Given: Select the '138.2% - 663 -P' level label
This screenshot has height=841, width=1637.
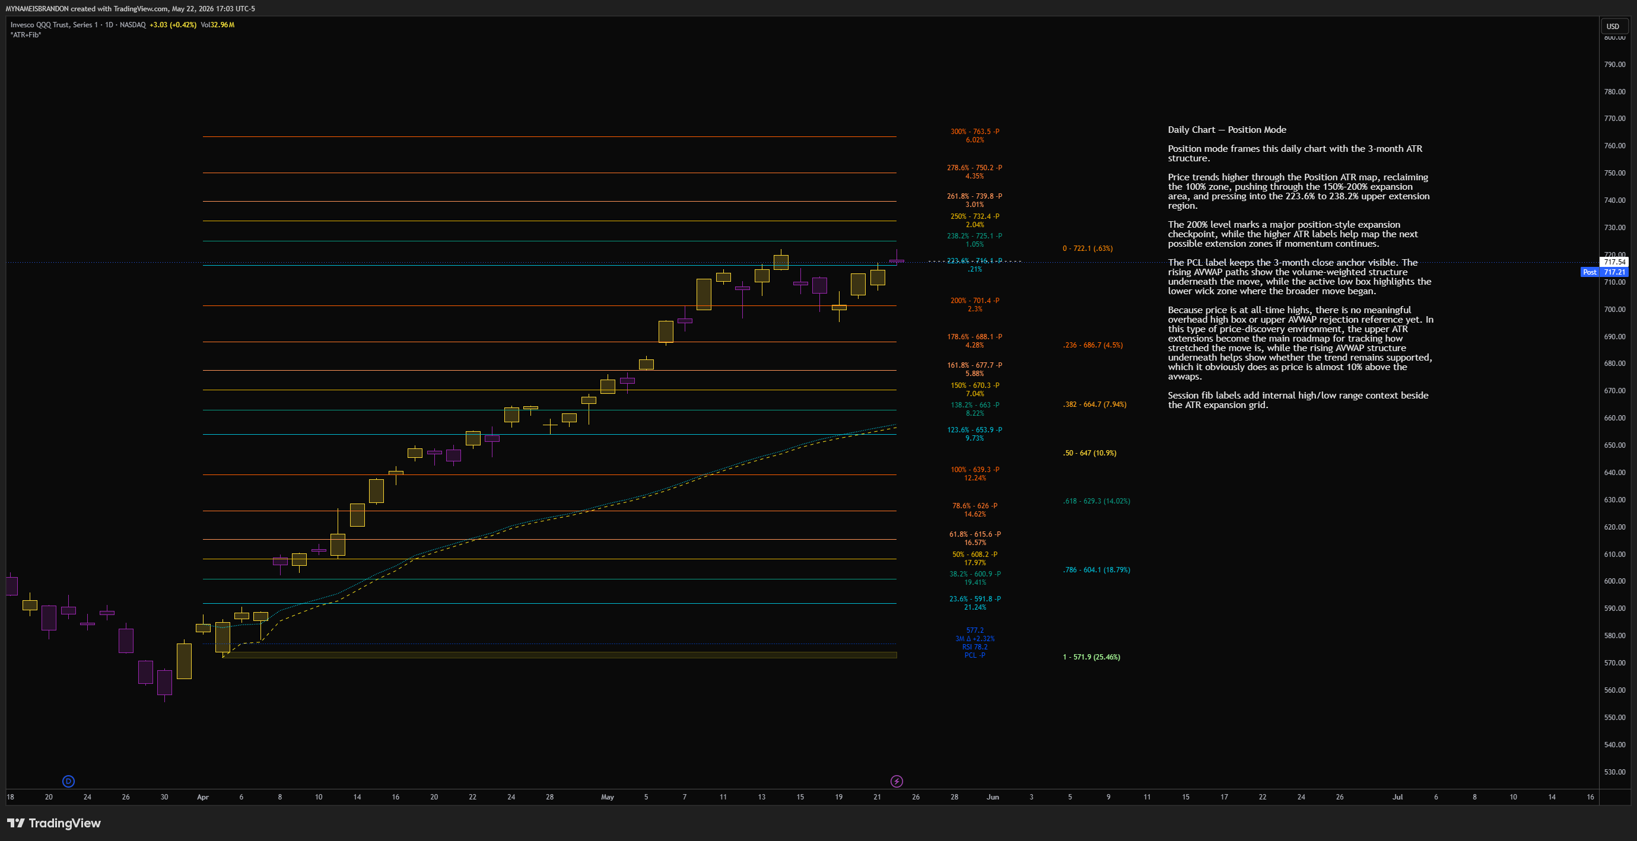Looking at the screenshot, I should tap(974, 404).
